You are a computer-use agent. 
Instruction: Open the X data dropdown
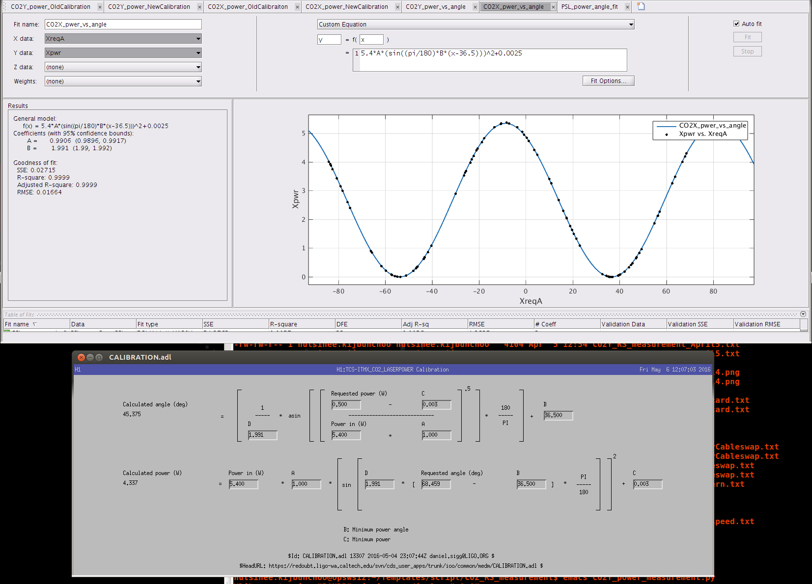click(123, 38)
